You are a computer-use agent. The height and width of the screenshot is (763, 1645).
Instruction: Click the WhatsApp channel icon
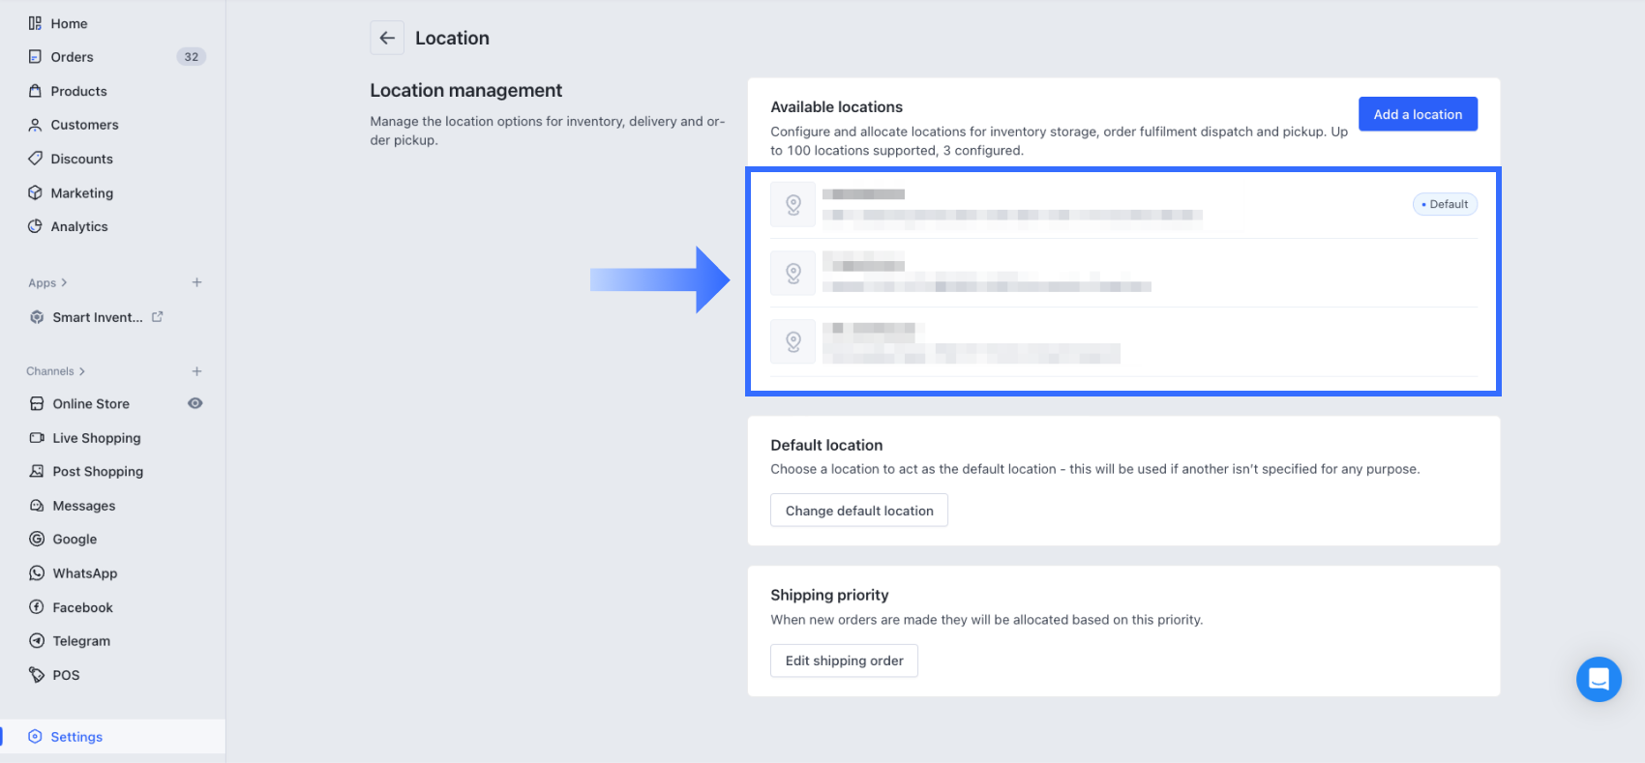(x=37, y=573)
